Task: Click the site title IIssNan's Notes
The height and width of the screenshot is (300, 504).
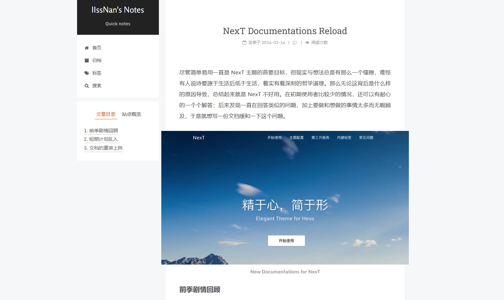Action: tap(118, 10)
